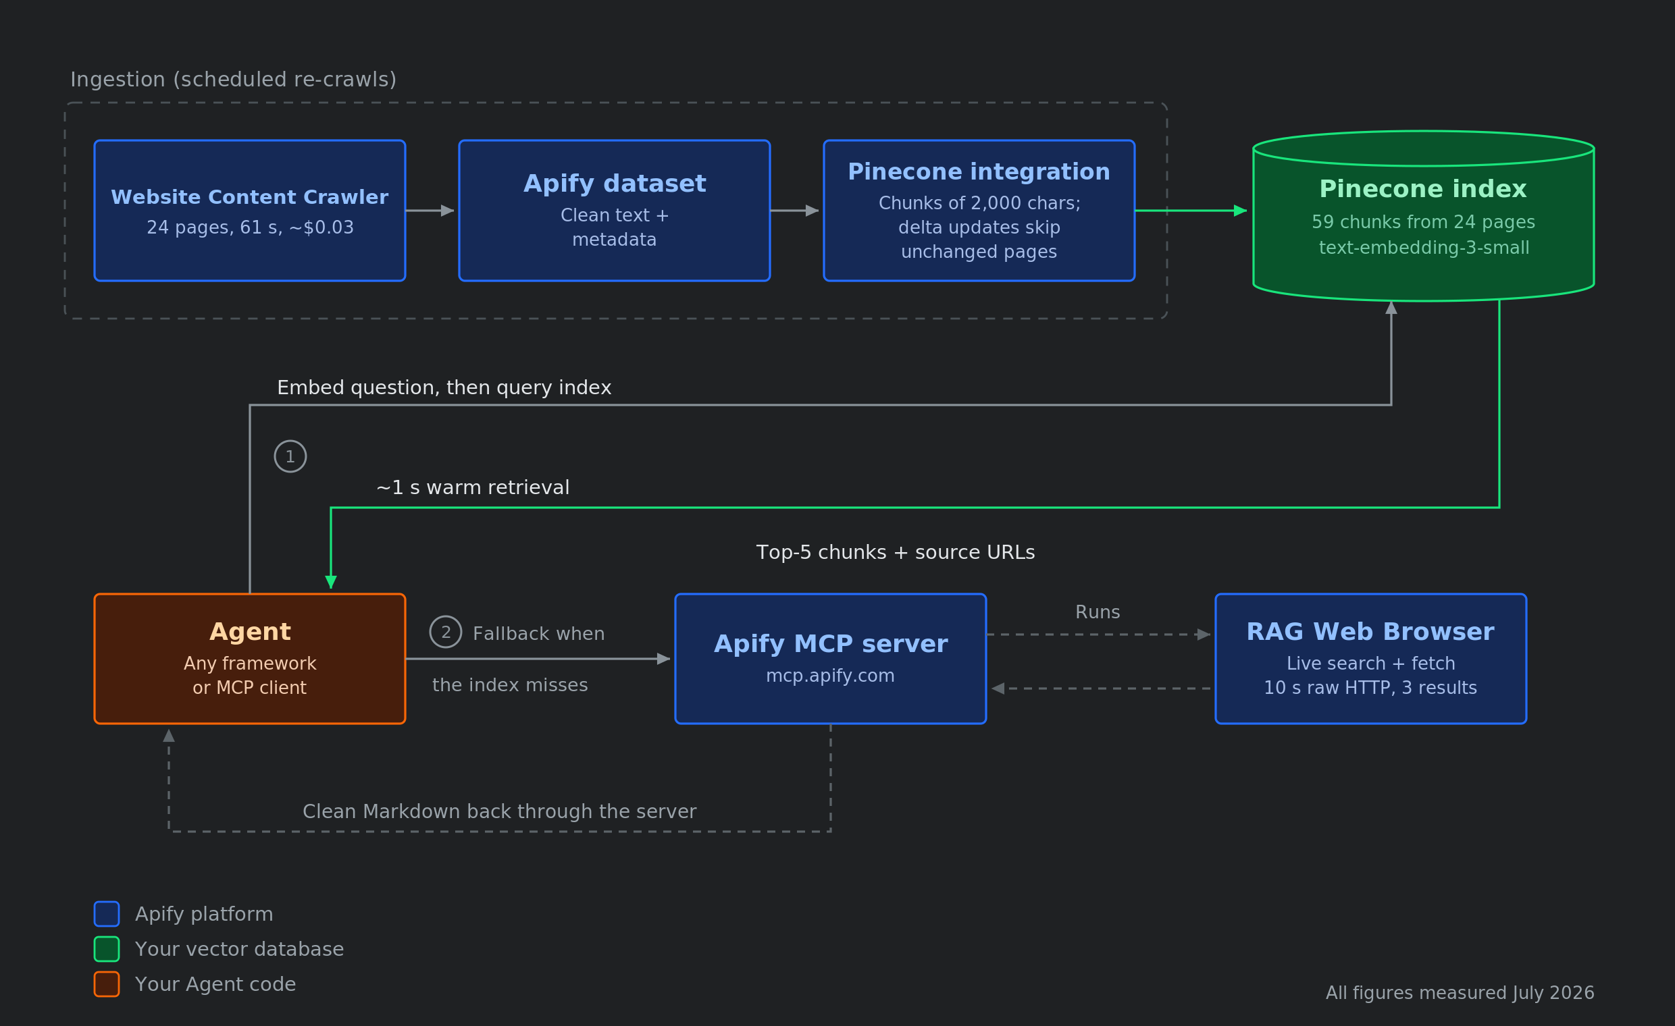
Task: Click the Website Content Crawler box
Action: 249,211
